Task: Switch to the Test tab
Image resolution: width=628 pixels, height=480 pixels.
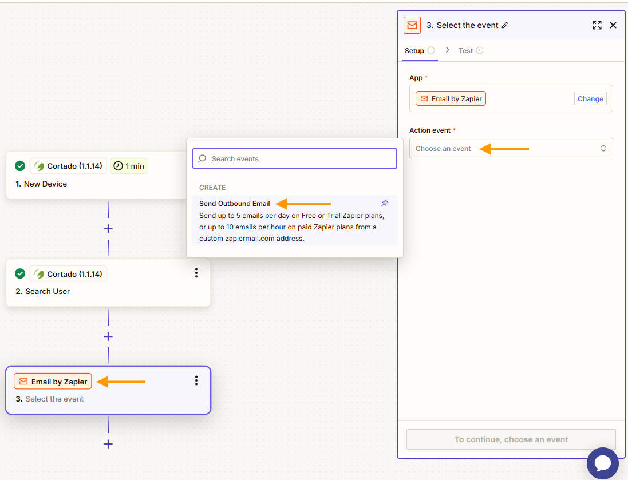Action: pos(471,51)
